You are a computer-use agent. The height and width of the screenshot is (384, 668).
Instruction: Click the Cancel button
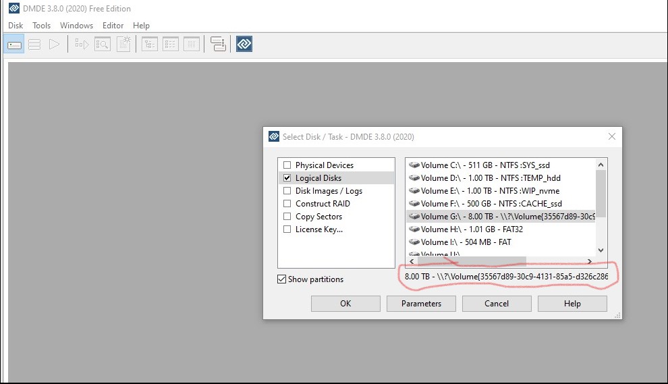tap(497, 304)
